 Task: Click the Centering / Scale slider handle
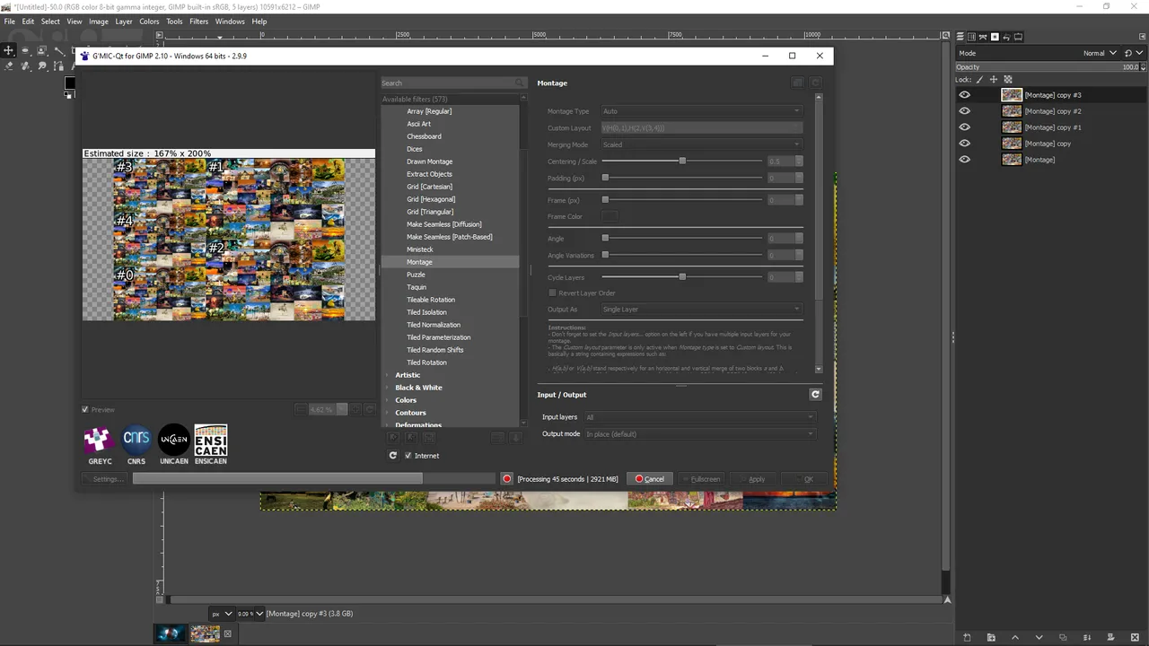(x=682, y=161)
